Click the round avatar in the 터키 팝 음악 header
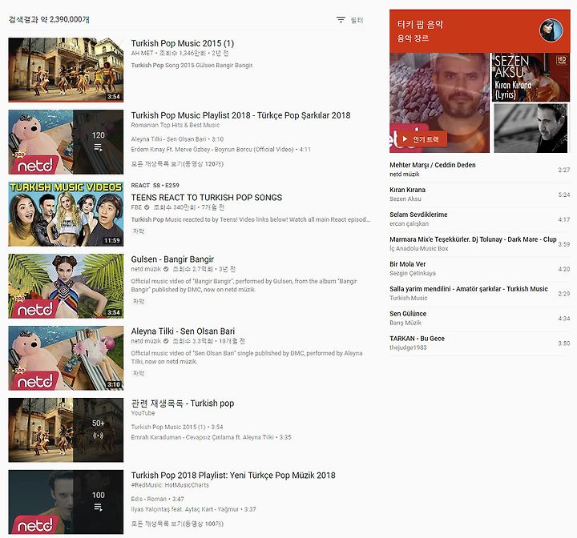Screen dimensions: 577x538 point(551,30)
